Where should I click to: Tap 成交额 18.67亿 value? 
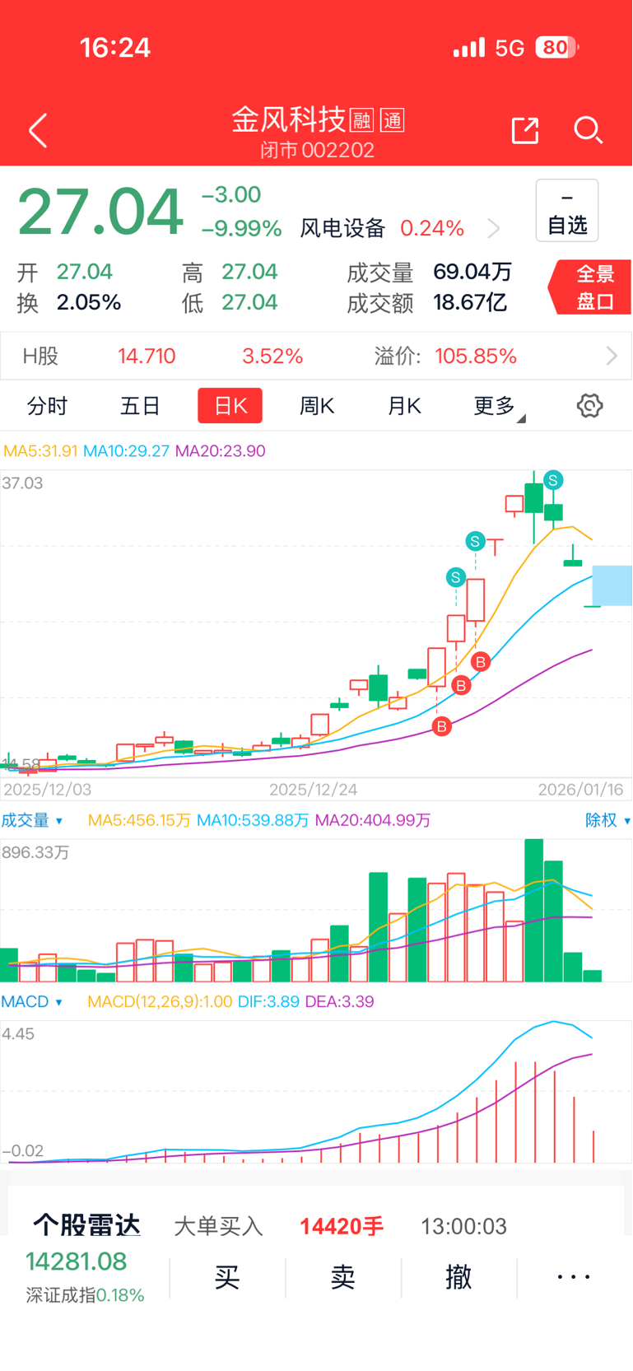(x=470, y=302)
